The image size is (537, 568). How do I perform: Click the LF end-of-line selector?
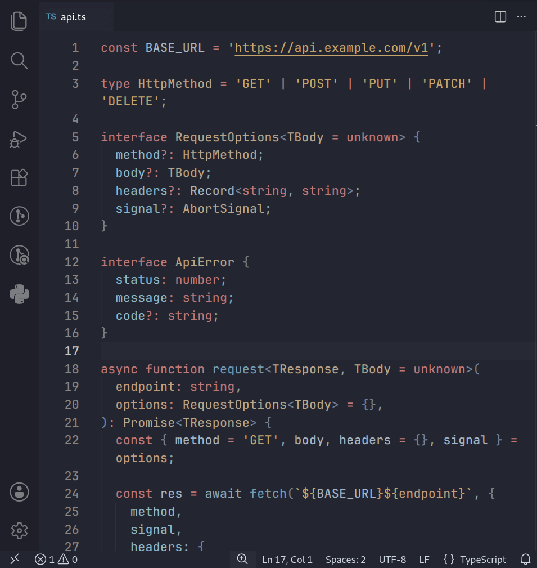coord(424,560)
